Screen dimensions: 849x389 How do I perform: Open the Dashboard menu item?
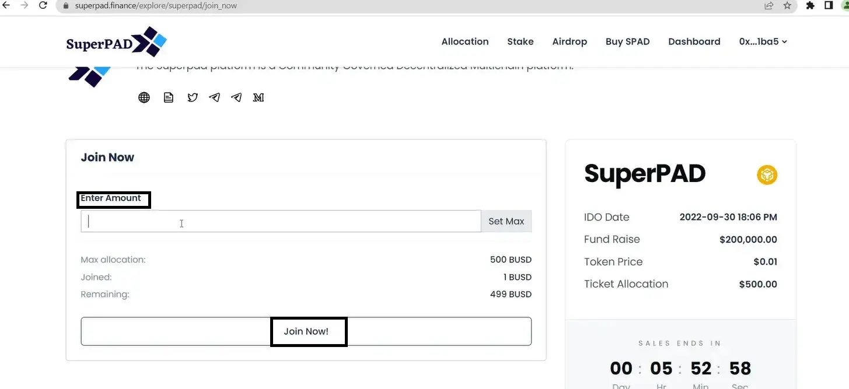pos(694,41)
